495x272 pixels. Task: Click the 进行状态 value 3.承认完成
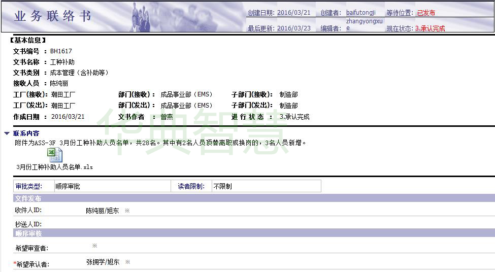294,117
